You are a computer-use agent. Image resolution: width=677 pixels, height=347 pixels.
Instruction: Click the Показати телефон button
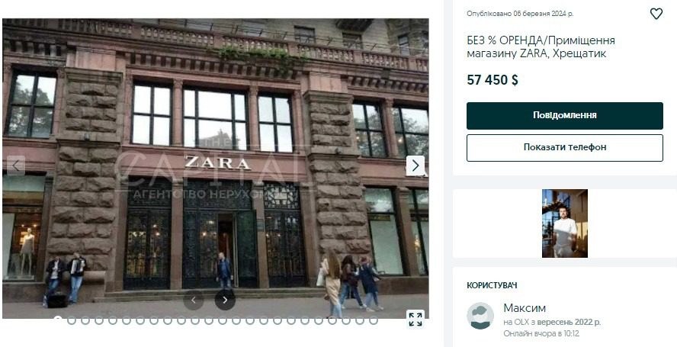coord(565,148)
